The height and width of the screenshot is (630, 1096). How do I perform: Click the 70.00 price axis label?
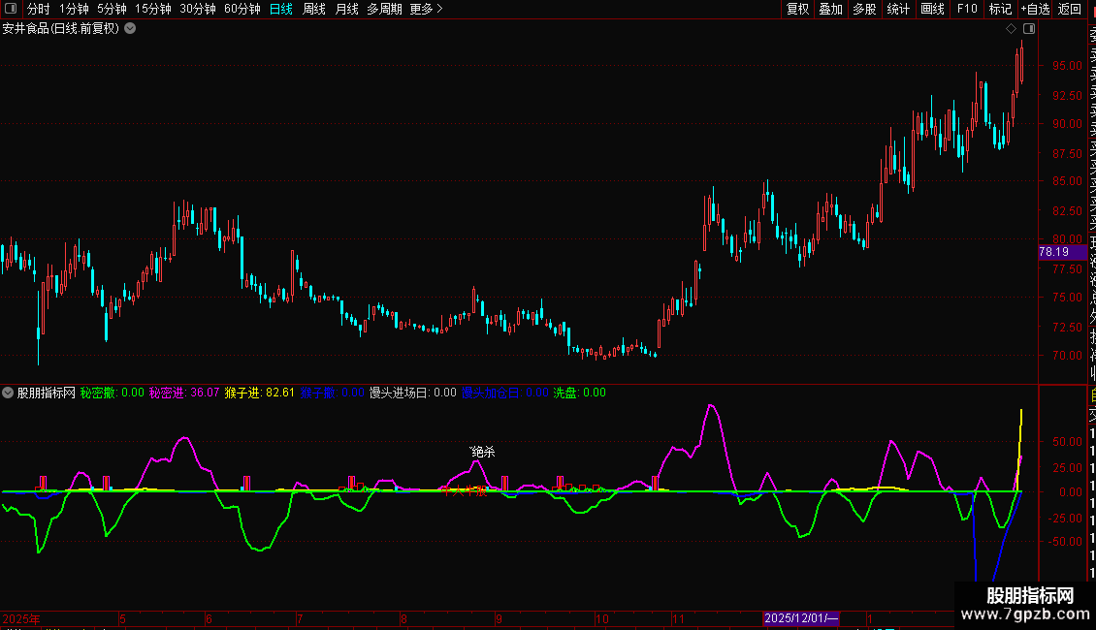click(1067, 356)
